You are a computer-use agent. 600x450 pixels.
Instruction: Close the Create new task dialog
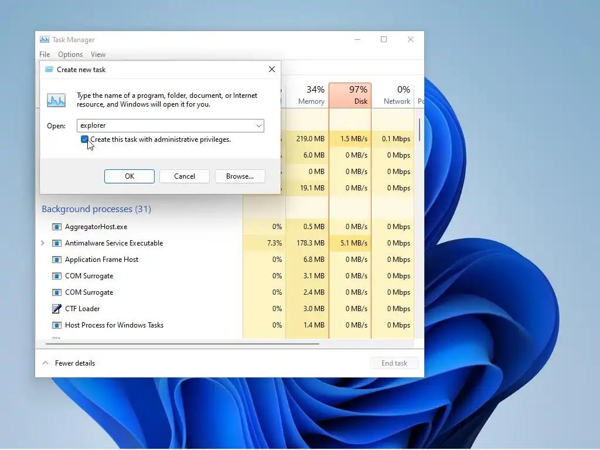[x=272, y=69]
